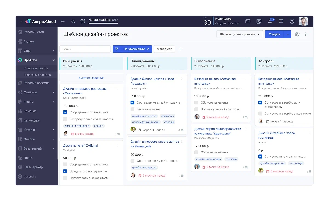Open the mail envelope icon in header
The width and height of the screenshot is (329, 201).
(248, 21)
